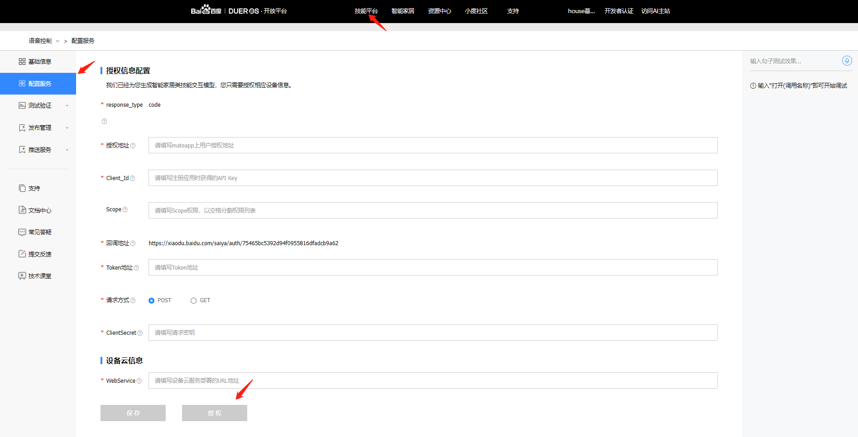This screenshot has height=437, width=858.
Task: Click the microphone icon in test panel
Action: click(x=847, y=61)
